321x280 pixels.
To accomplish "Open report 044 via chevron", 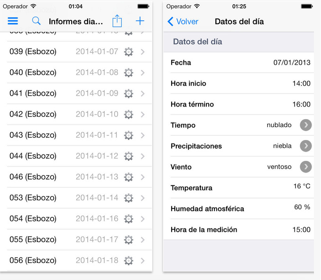I will [x=143, y=156].
